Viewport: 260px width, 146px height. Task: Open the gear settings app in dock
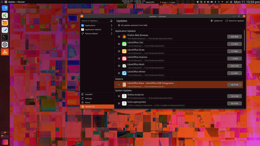5,45
